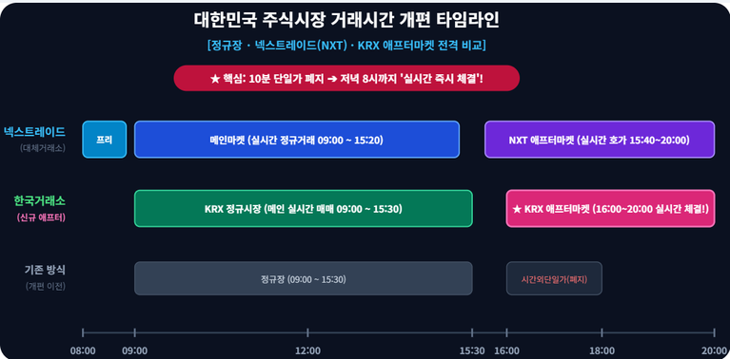Click the purple NXT 애프터마켓 bar
Image resolution: width=730 pixels, height=359 pixels.
click(600, 140)
